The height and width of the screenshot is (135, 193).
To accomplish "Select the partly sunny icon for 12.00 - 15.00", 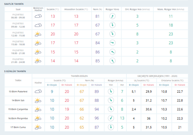I will [x=38, y=34].
